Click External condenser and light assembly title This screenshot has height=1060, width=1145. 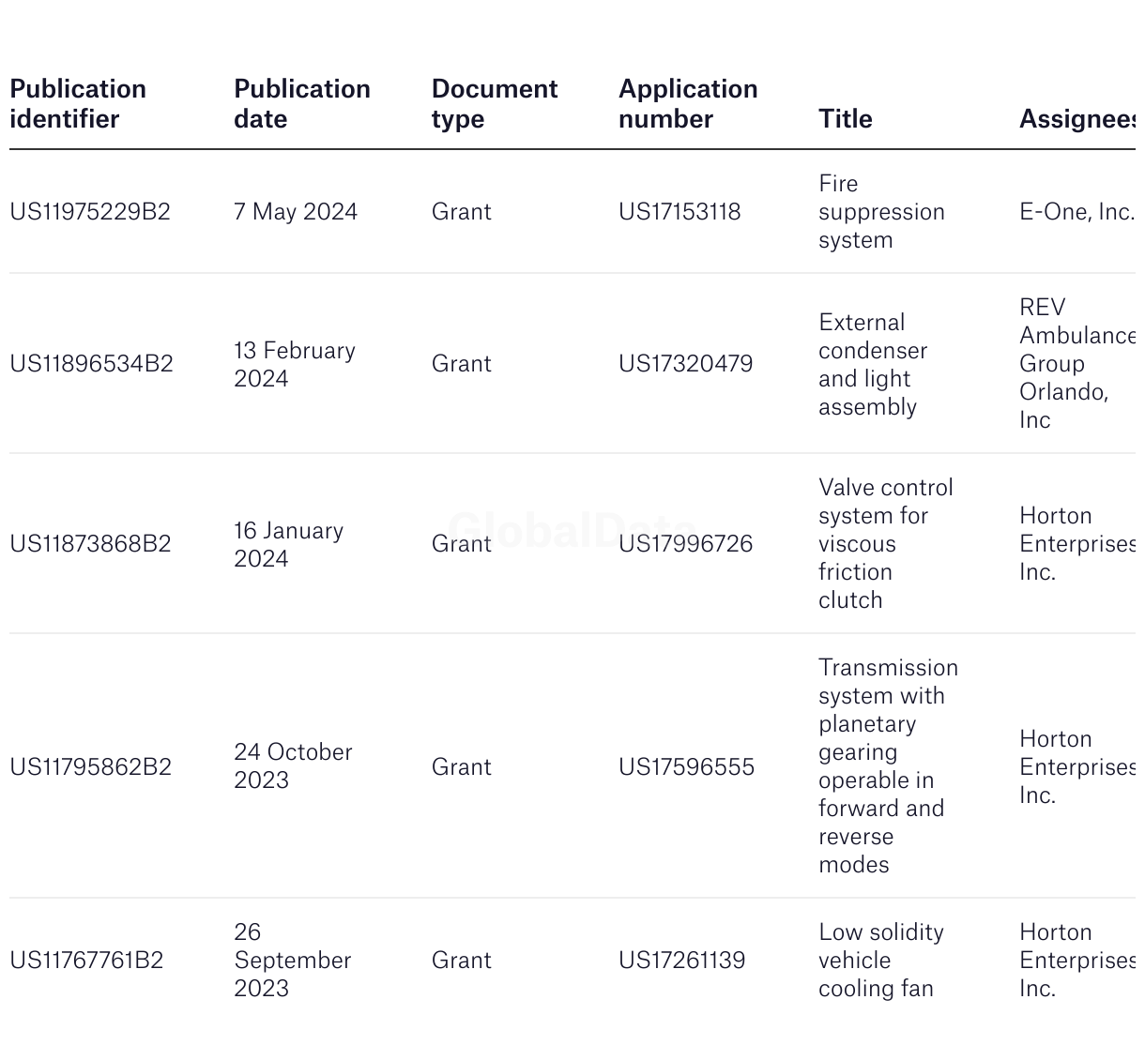[872, 364]
